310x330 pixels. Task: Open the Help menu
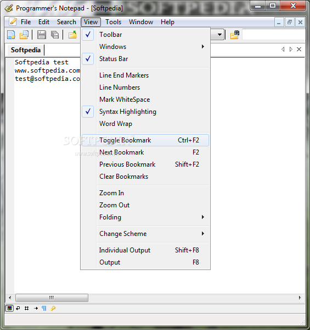click(167, 22)
